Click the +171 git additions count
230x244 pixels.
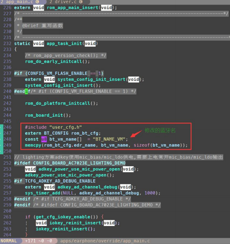31,241
